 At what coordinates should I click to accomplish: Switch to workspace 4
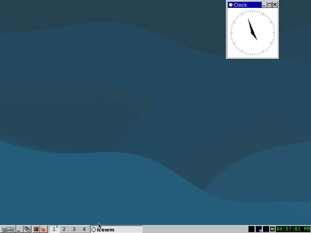84,229
